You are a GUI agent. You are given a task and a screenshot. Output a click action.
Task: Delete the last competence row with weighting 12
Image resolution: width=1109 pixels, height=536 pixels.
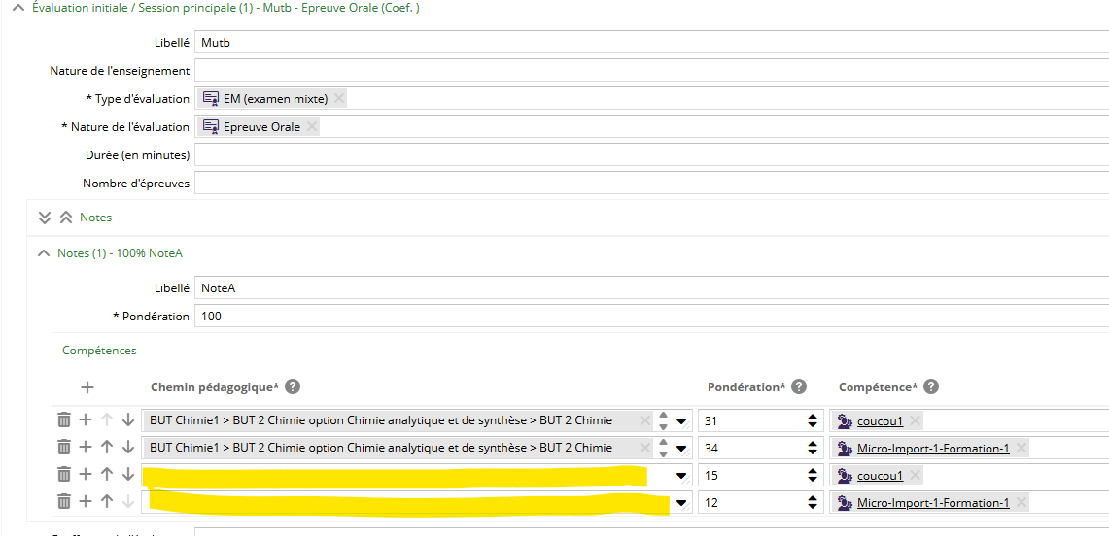[64, 502]
